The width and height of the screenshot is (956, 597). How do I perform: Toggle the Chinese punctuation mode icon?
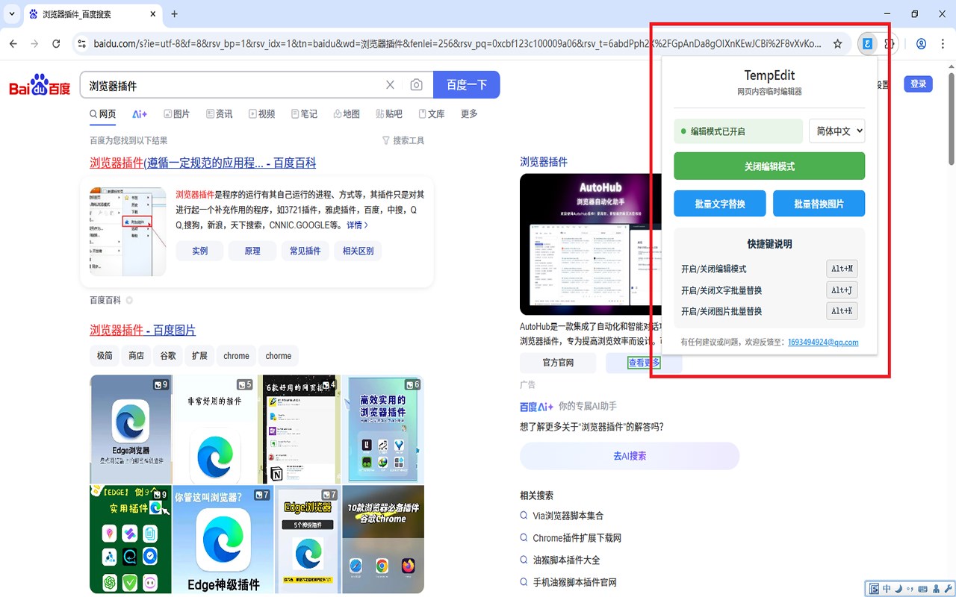pos(910,589)
